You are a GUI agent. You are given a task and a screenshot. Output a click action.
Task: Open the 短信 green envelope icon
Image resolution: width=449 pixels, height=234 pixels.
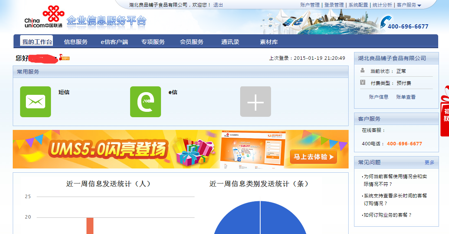(x=36, y=102)
